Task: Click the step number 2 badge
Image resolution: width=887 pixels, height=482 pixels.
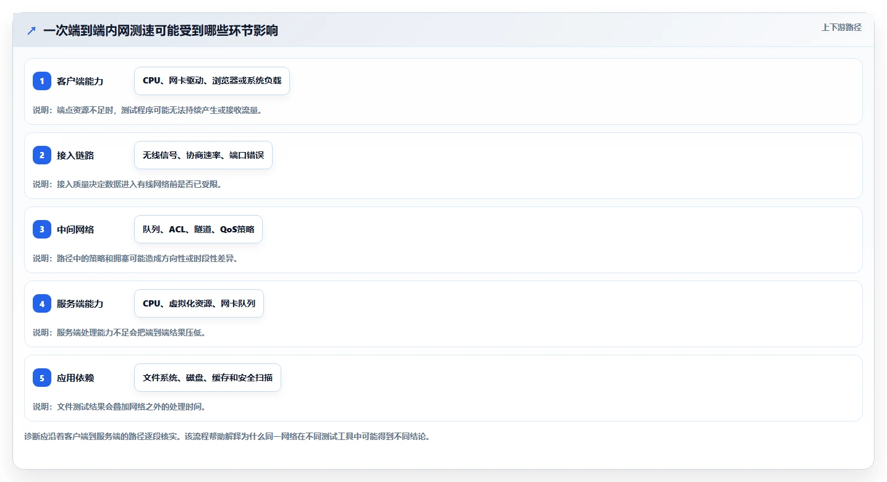Action: tap(42, 155)
